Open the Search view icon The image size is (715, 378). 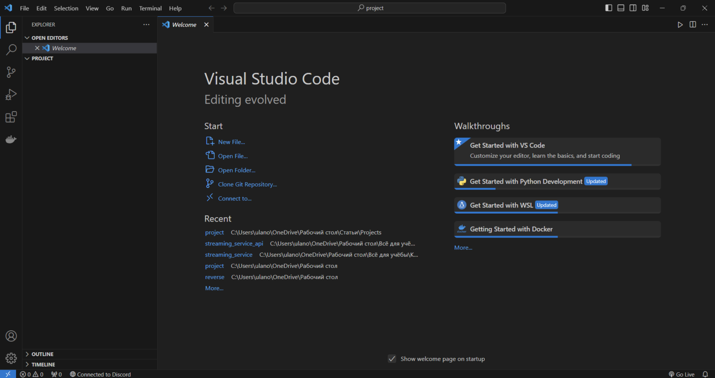pyautogui.click(x=11, y=50)
